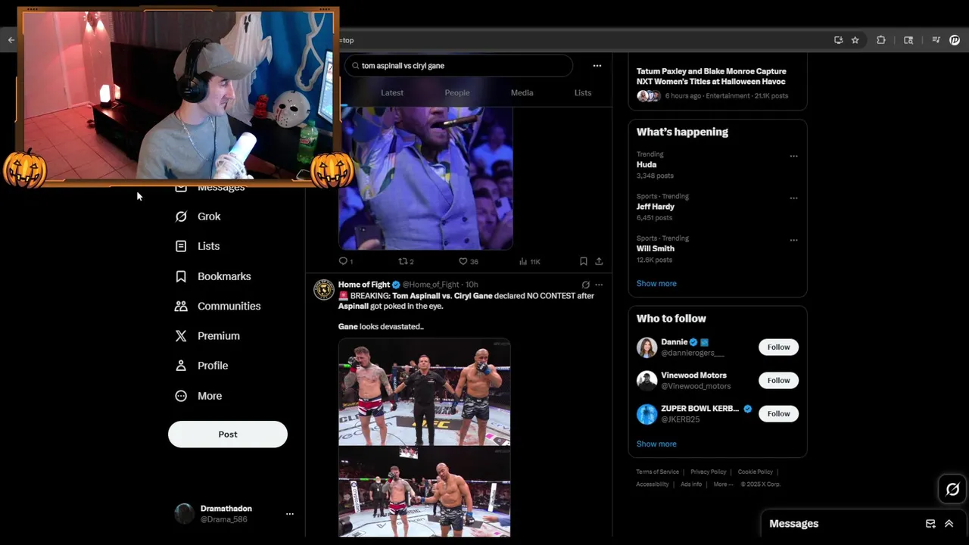Image resolution: width=969 pixels, height=545 pixels.
Task: Switch to the People tab
Action: pyautogui.click(x=457, y=92)
